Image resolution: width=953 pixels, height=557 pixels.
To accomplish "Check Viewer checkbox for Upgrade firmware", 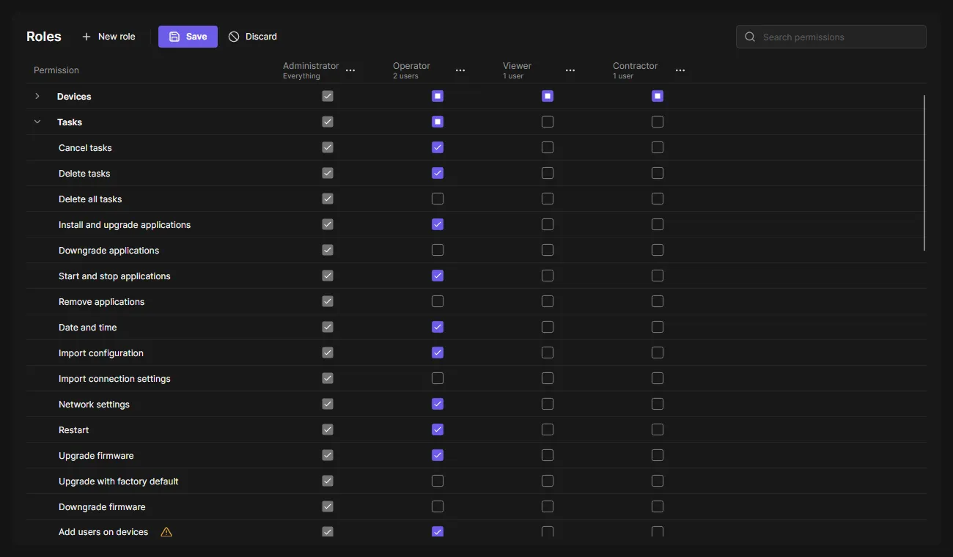I will coord(548,455).
